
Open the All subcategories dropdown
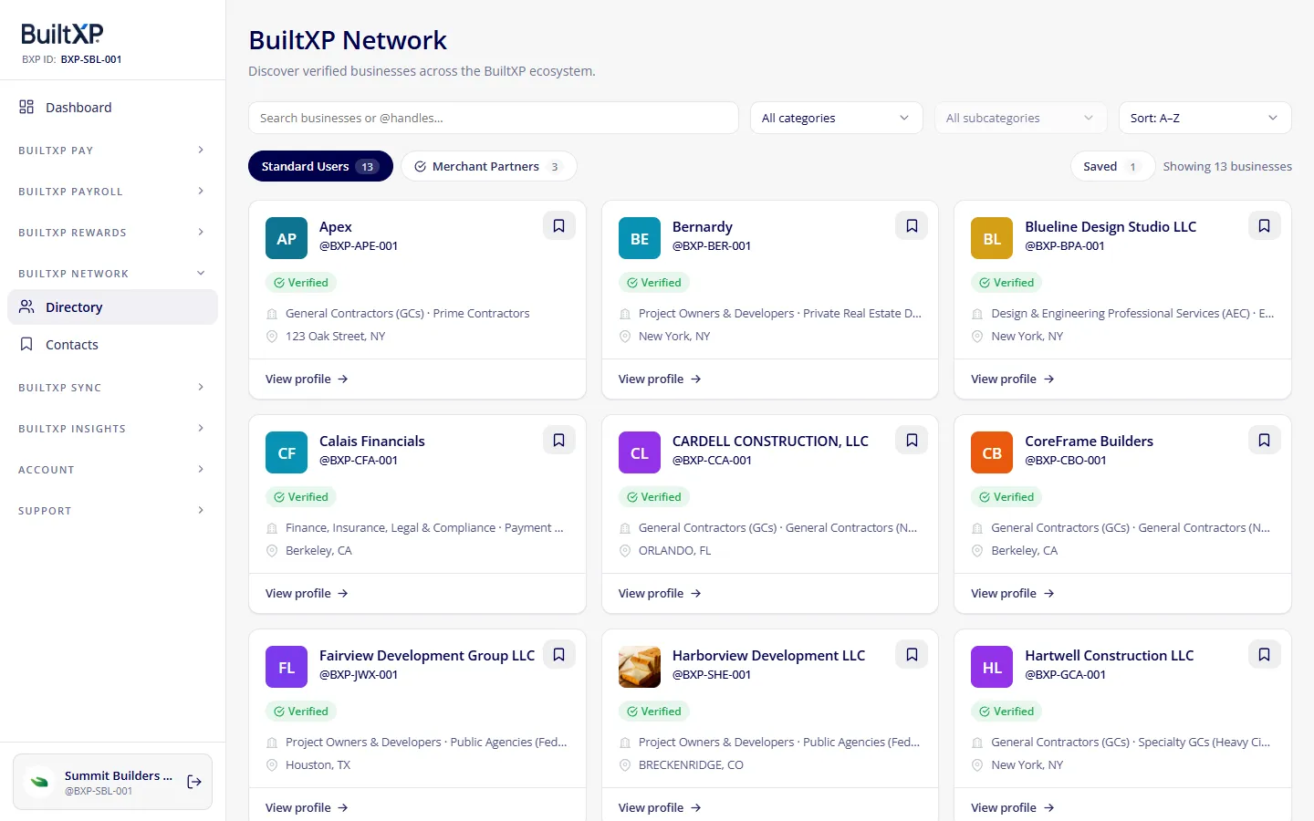tap(1021, 118)
